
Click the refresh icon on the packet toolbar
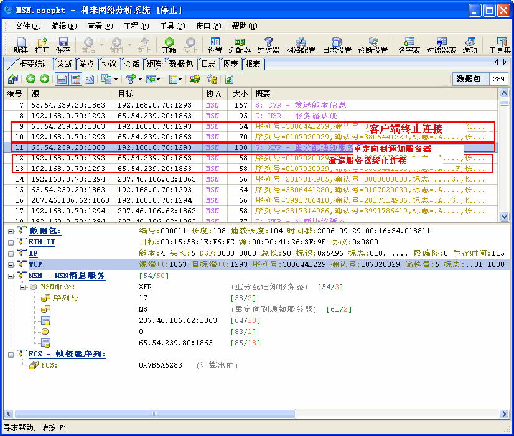pos(229,79)
